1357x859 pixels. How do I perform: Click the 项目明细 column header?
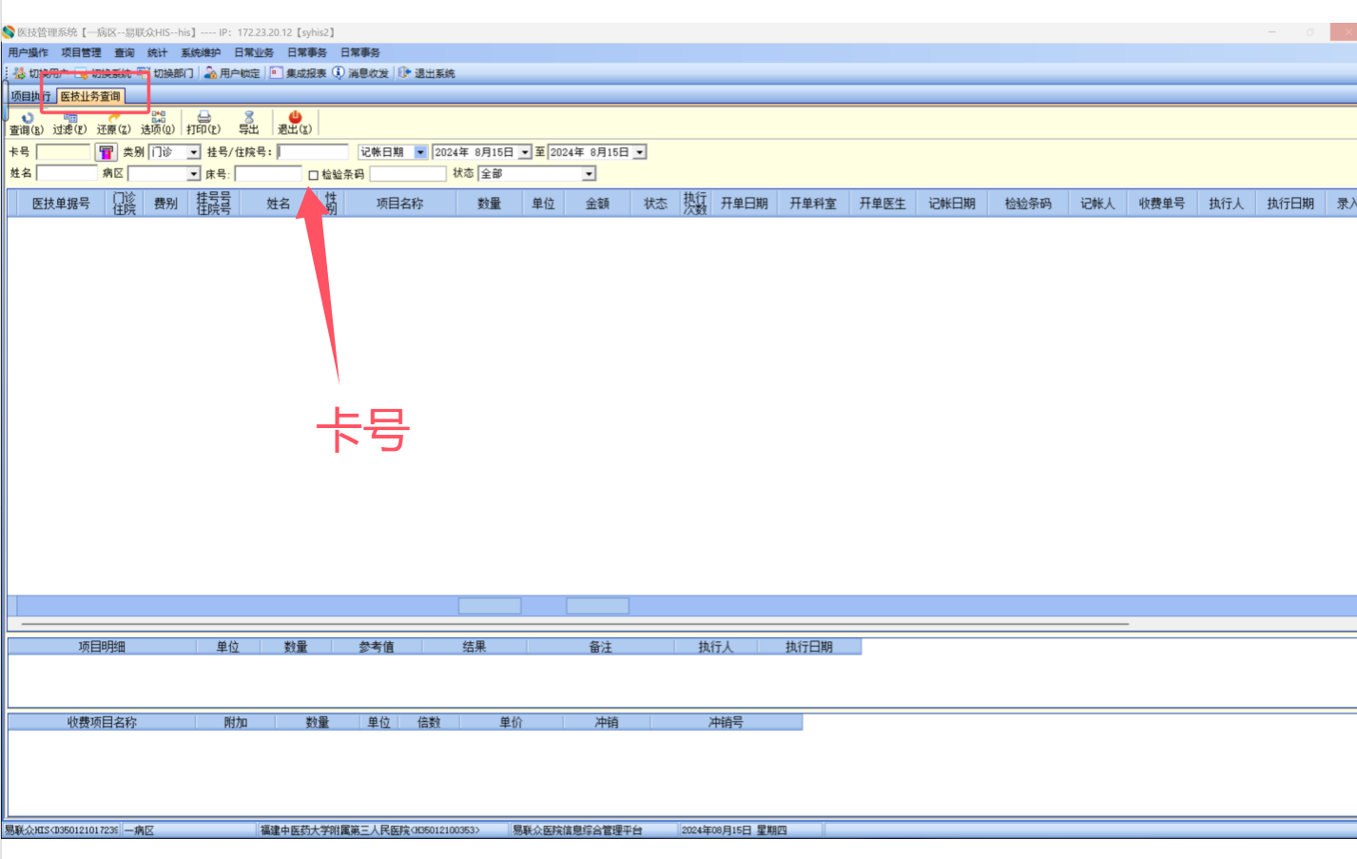pos(102,647)
